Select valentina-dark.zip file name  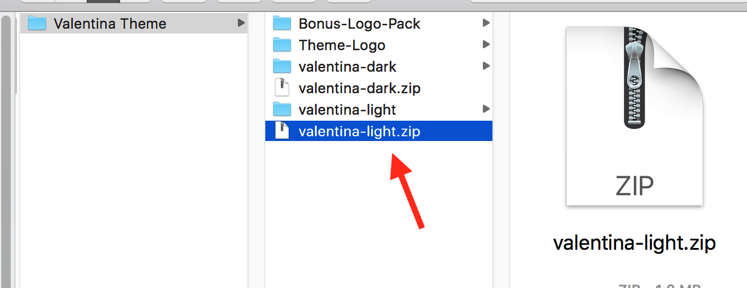360,88
